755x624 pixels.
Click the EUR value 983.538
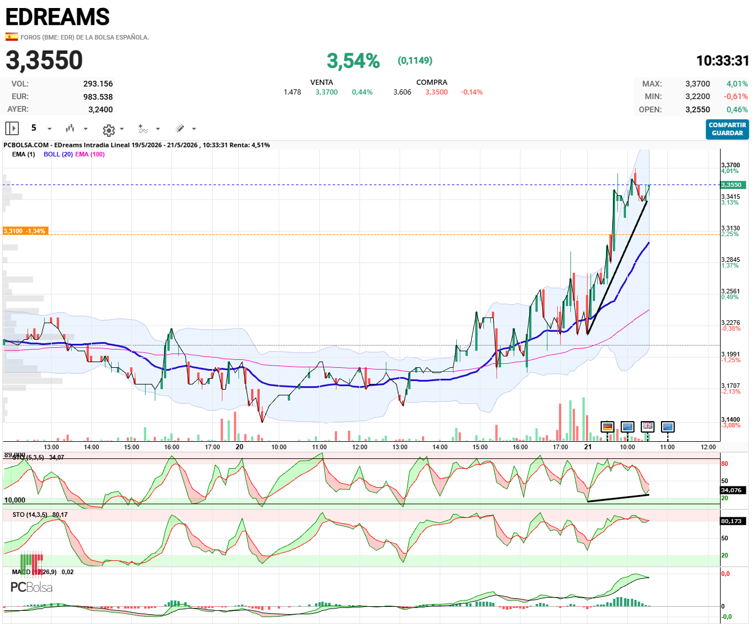click(x=98, y=97)
